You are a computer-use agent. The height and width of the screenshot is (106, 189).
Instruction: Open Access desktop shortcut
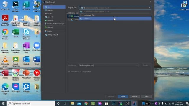[x=5, y=74]
